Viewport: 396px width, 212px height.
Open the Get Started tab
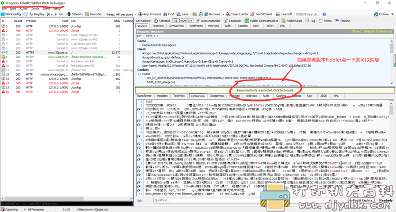tap(143, 21)
